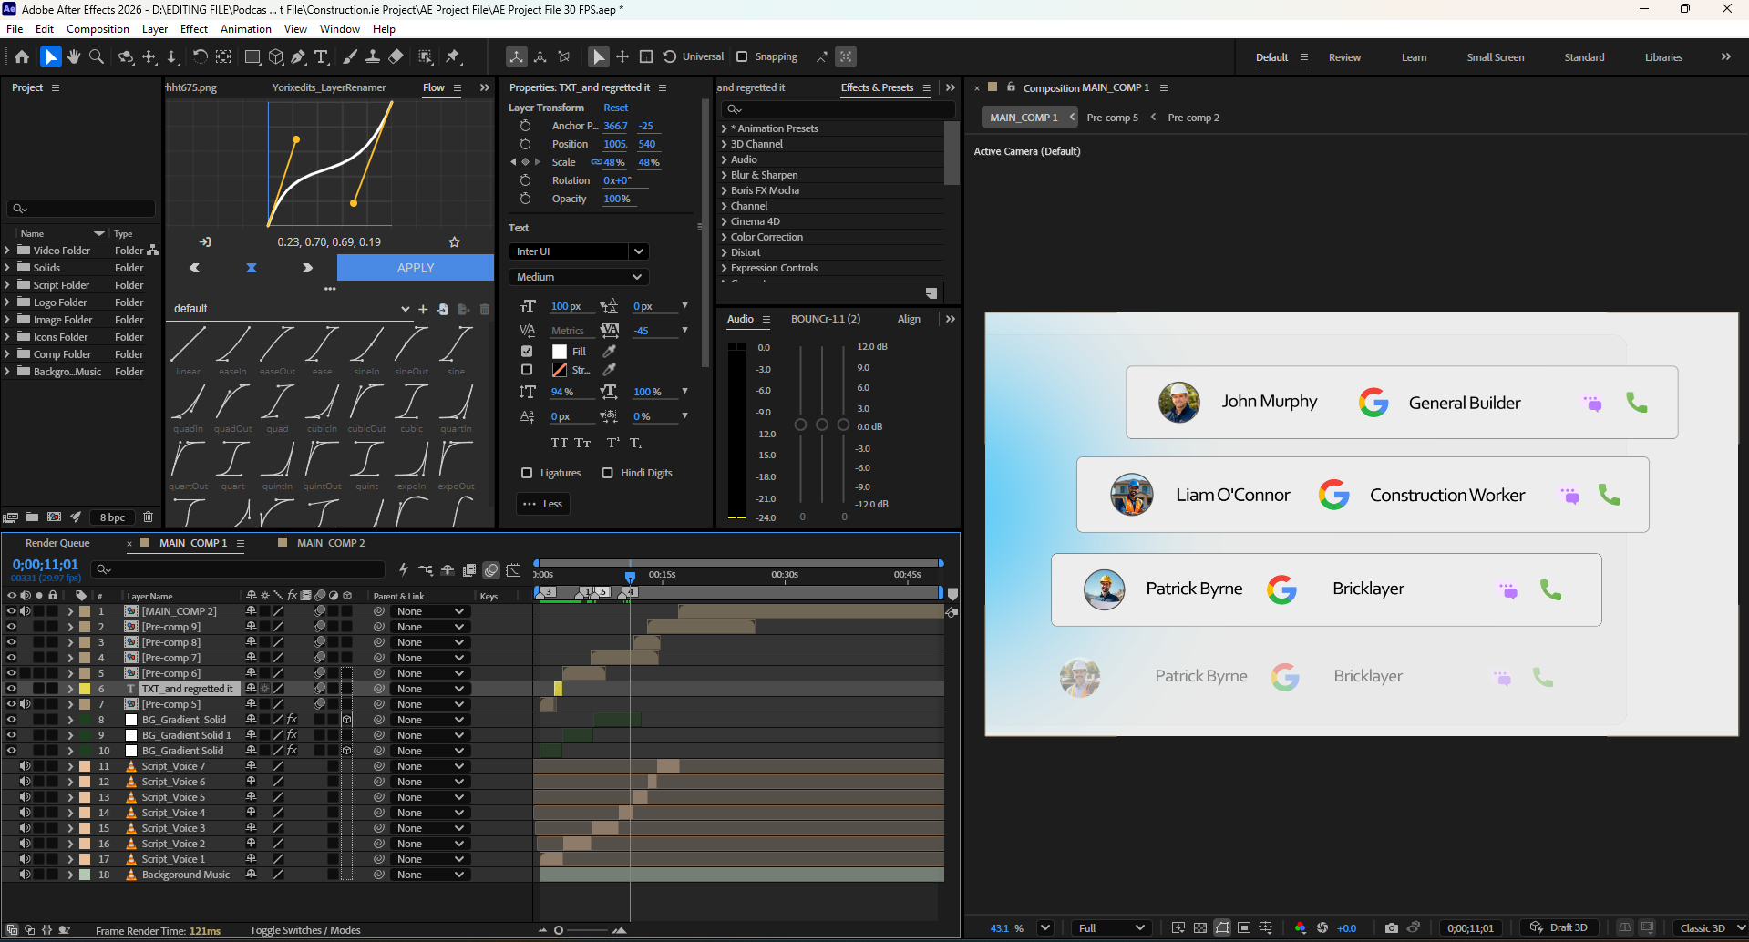Select the Brush tool
This screenshot has width=1749, height=942.
350,56
